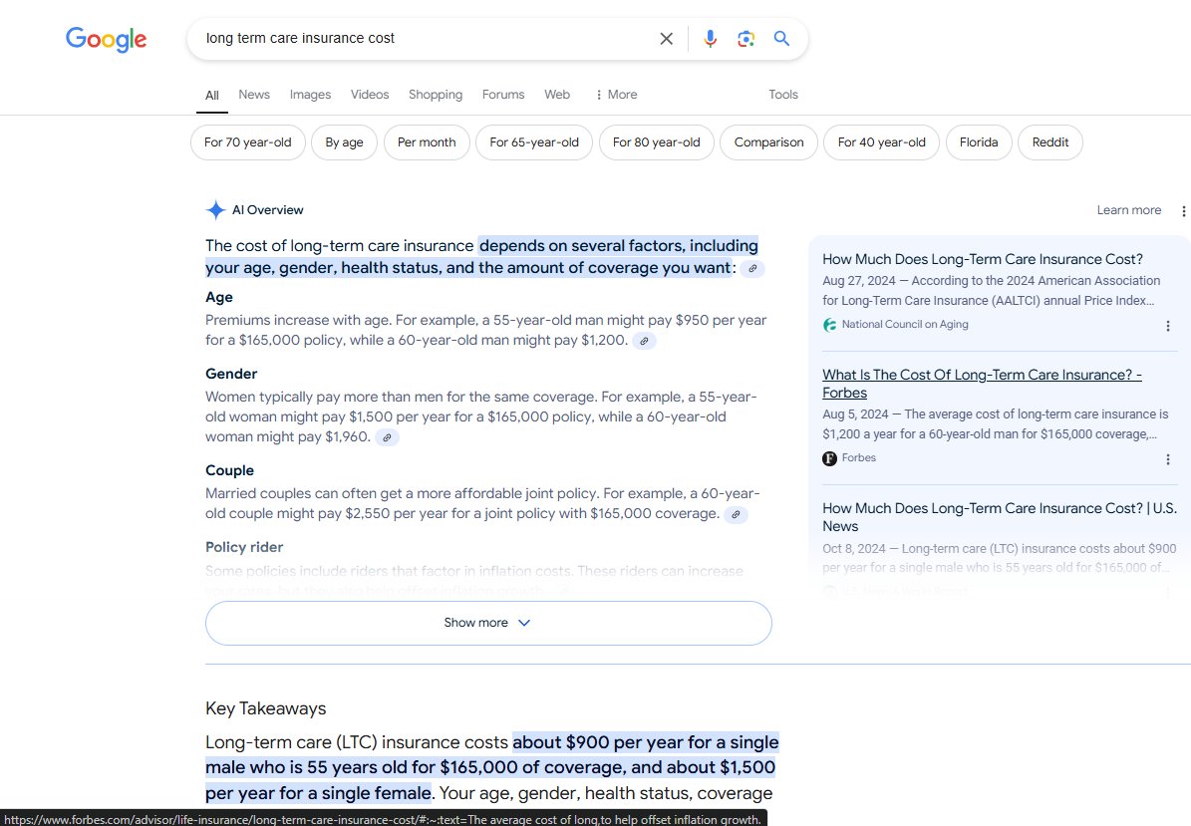
Task: Switch to the Videos tab
Action: tap(369, 94)
